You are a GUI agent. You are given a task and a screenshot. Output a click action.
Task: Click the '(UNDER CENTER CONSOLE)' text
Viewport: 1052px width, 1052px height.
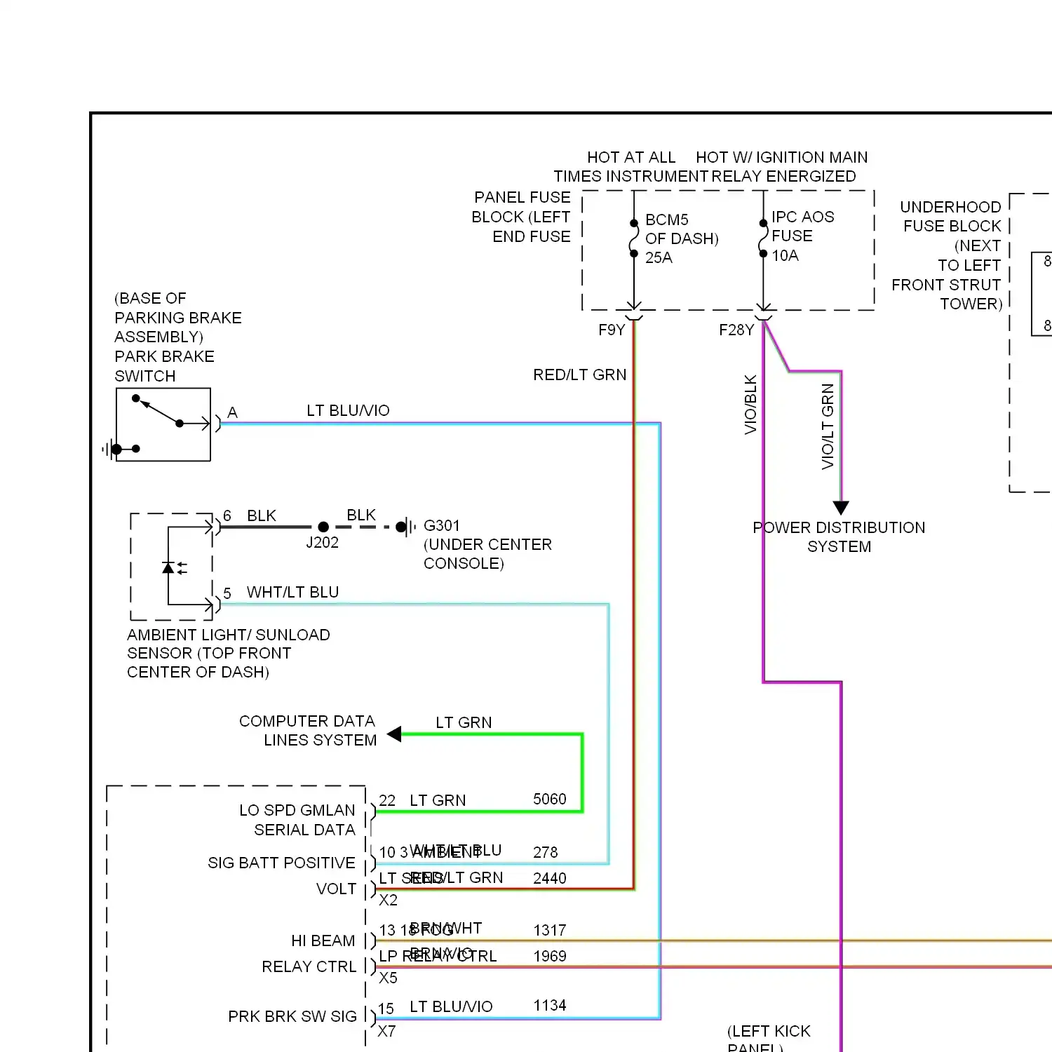click(x=487, y=554)
